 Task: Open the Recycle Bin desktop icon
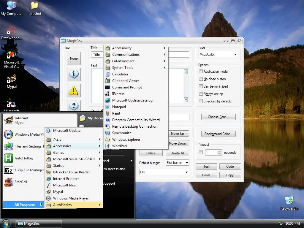pyautogui.click(x=289, y=203)
